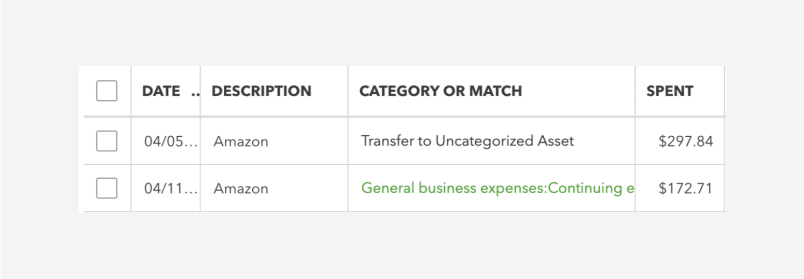
Task: Click the 04/05 date cell
Action: tap(170, 142)
